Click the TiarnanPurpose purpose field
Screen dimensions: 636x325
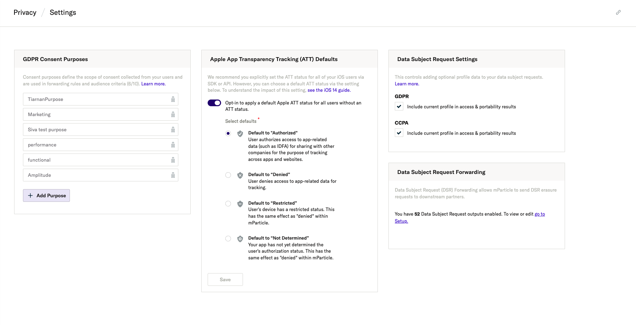click(x=101, y=99)
